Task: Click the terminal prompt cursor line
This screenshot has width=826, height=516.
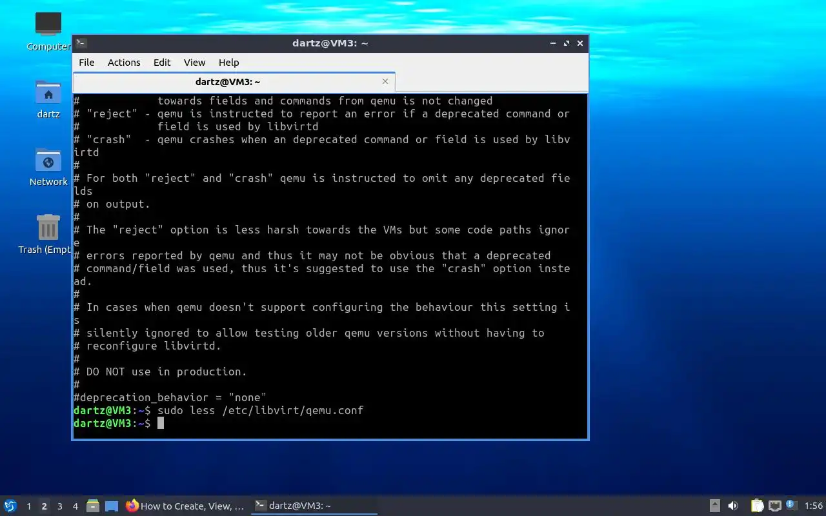Action: tap(119, 423)
